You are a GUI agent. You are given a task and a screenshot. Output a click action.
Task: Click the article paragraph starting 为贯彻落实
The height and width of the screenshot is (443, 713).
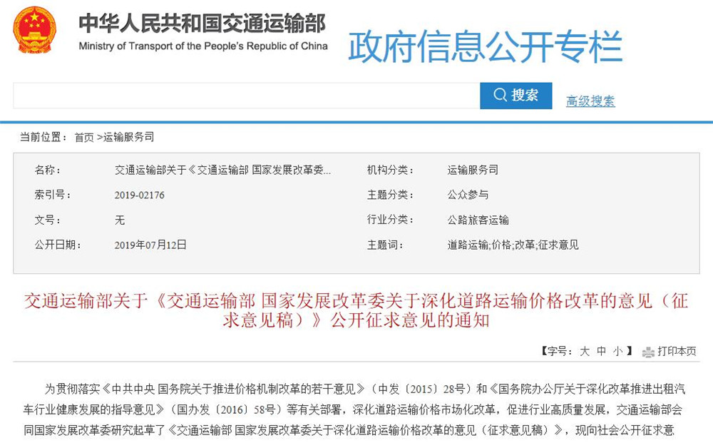354,409
